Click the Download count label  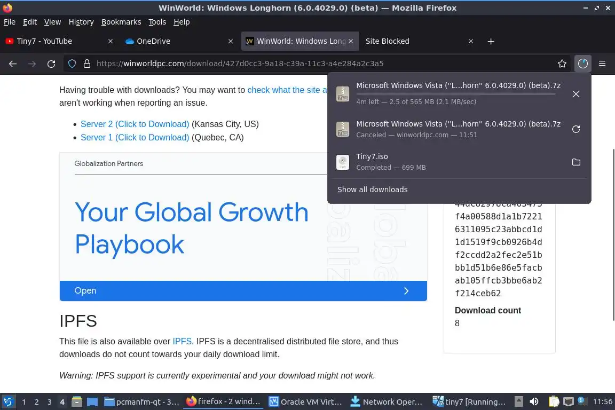(487, 310)
